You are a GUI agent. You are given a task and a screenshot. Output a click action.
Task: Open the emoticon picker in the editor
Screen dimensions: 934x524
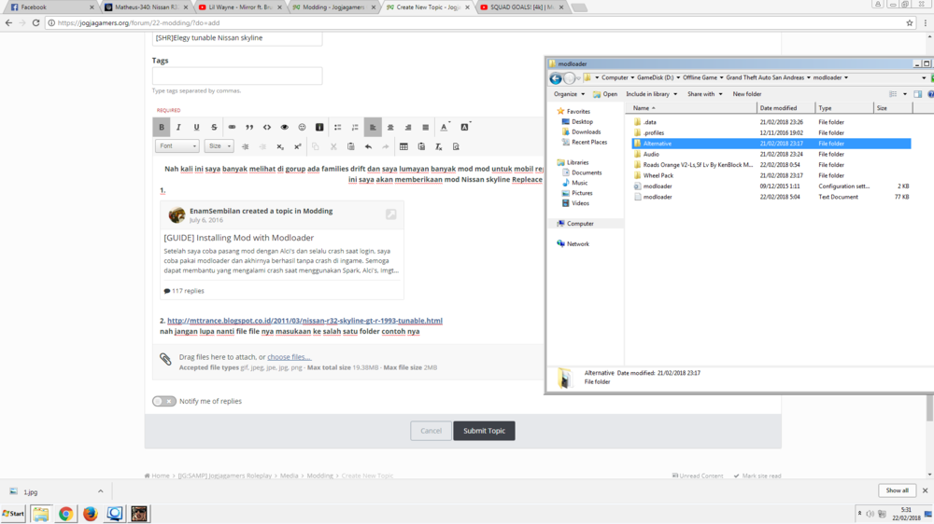(302, 128)
